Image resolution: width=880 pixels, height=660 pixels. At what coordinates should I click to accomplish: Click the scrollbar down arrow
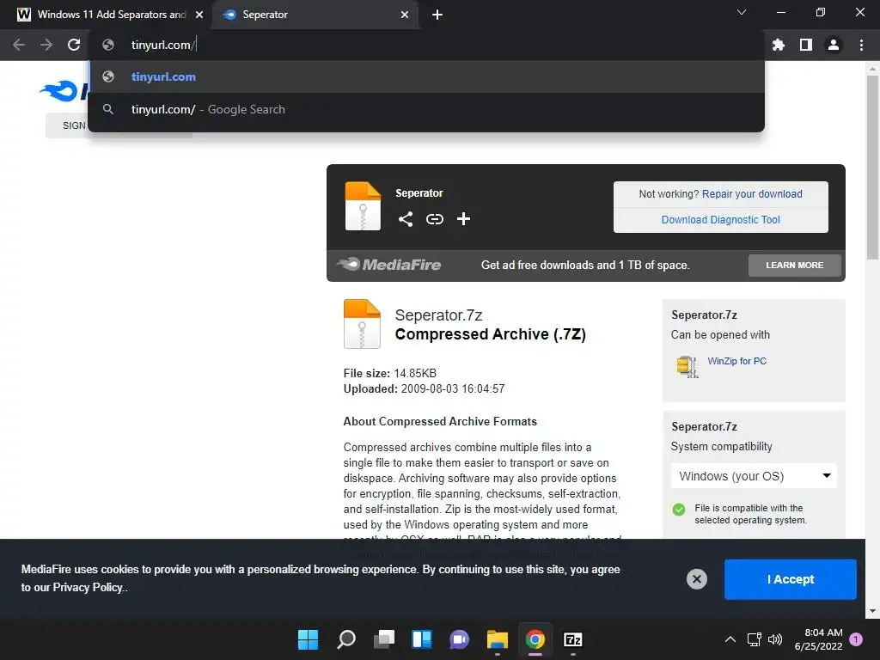(x=872, y=611)
